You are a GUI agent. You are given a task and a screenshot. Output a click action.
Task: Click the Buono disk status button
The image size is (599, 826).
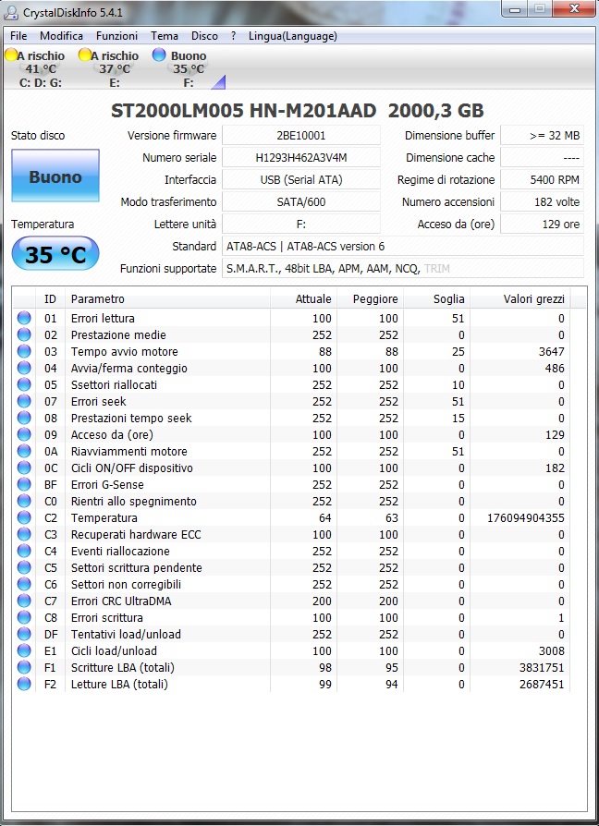pyautogui.click(x=55, y=176)
